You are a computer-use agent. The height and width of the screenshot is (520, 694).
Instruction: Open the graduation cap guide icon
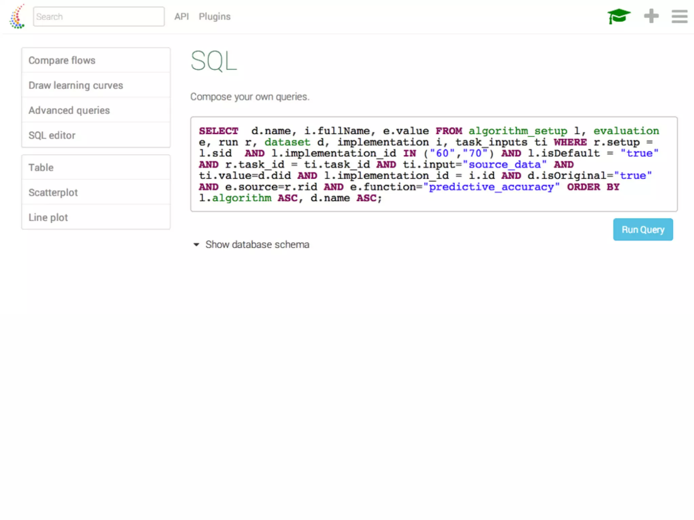click(619, 16)
